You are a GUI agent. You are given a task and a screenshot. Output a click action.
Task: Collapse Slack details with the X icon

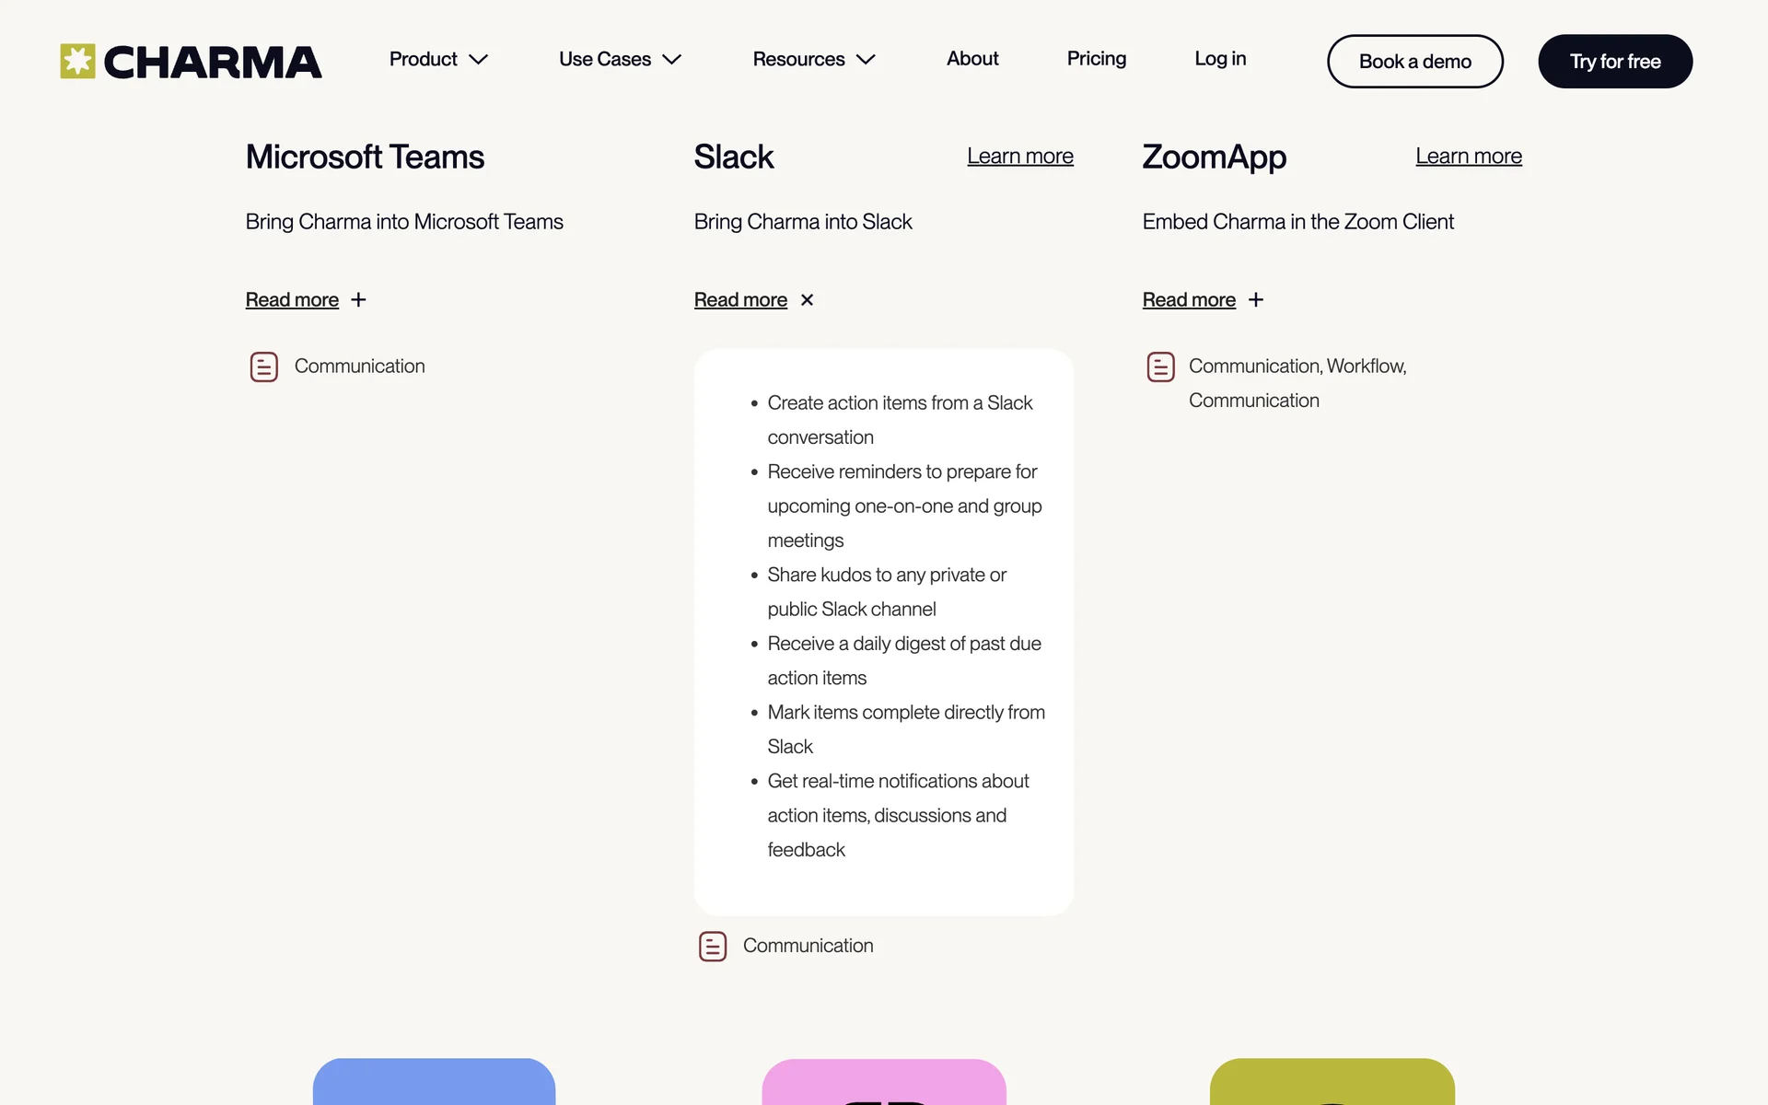coord(807,300)
